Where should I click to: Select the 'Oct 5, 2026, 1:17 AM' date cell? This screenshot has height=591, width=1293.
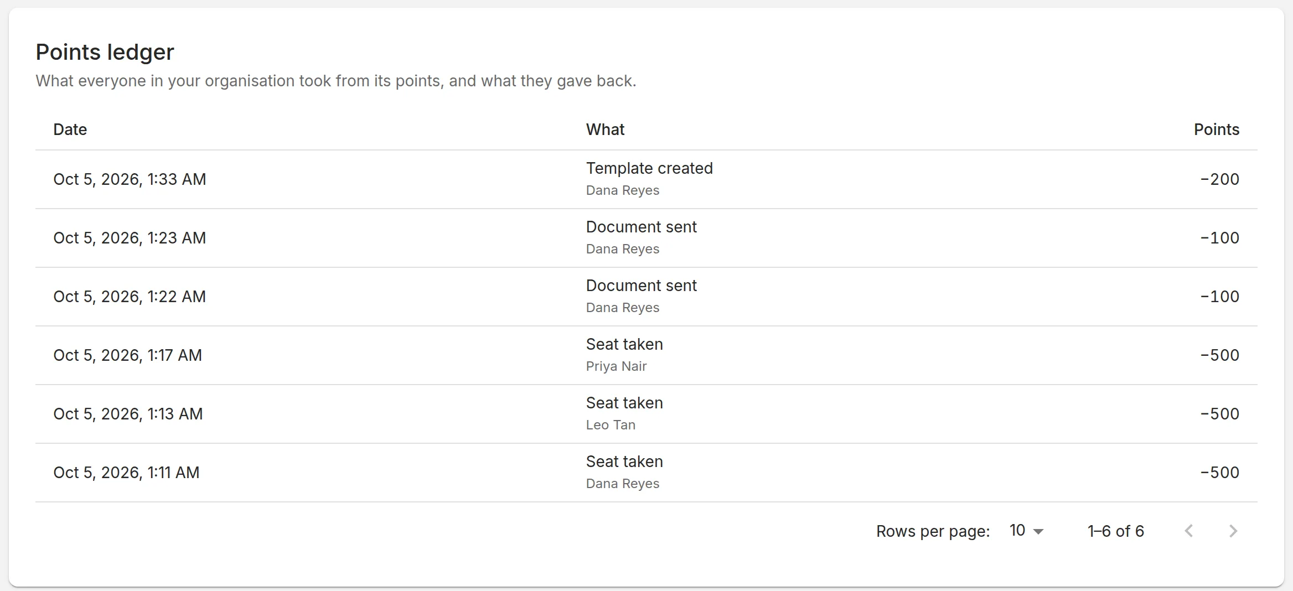click(128, 355)
